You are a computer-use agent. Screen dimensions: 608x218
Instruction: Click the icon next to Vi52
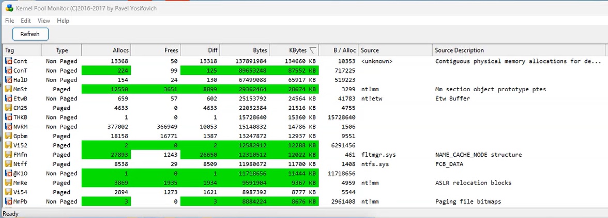click(x=8, y=145)
